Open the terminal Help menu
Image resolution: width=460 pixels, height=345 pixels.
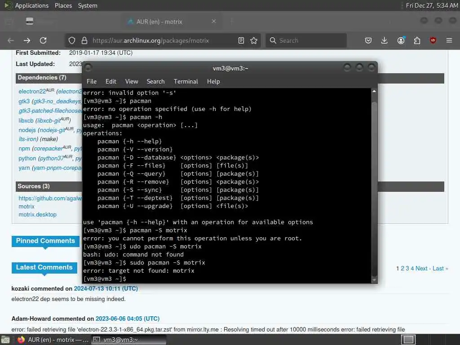point(213,82)
